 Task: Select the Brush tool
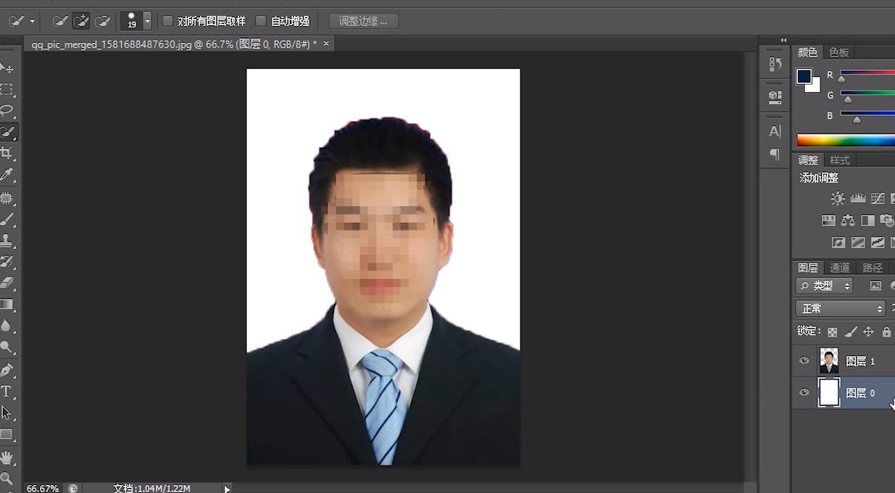point(7,219)
